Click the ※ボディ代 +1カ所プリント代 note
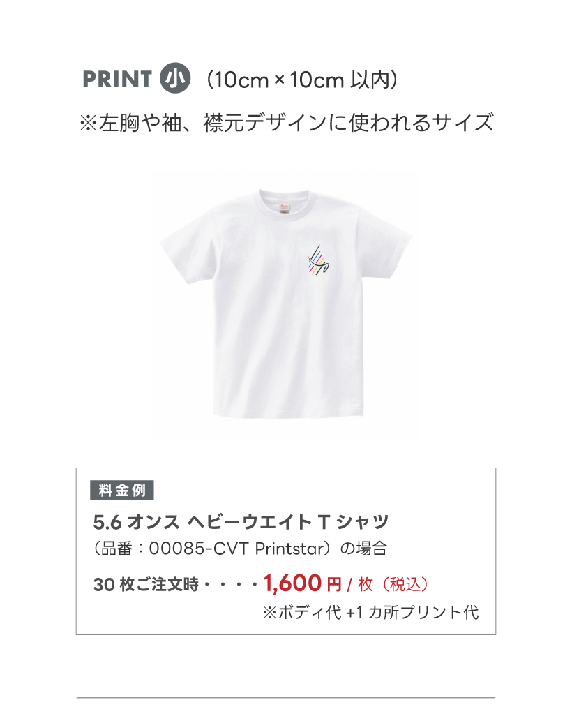Viewport: 572px width, 716px height. 370,613
